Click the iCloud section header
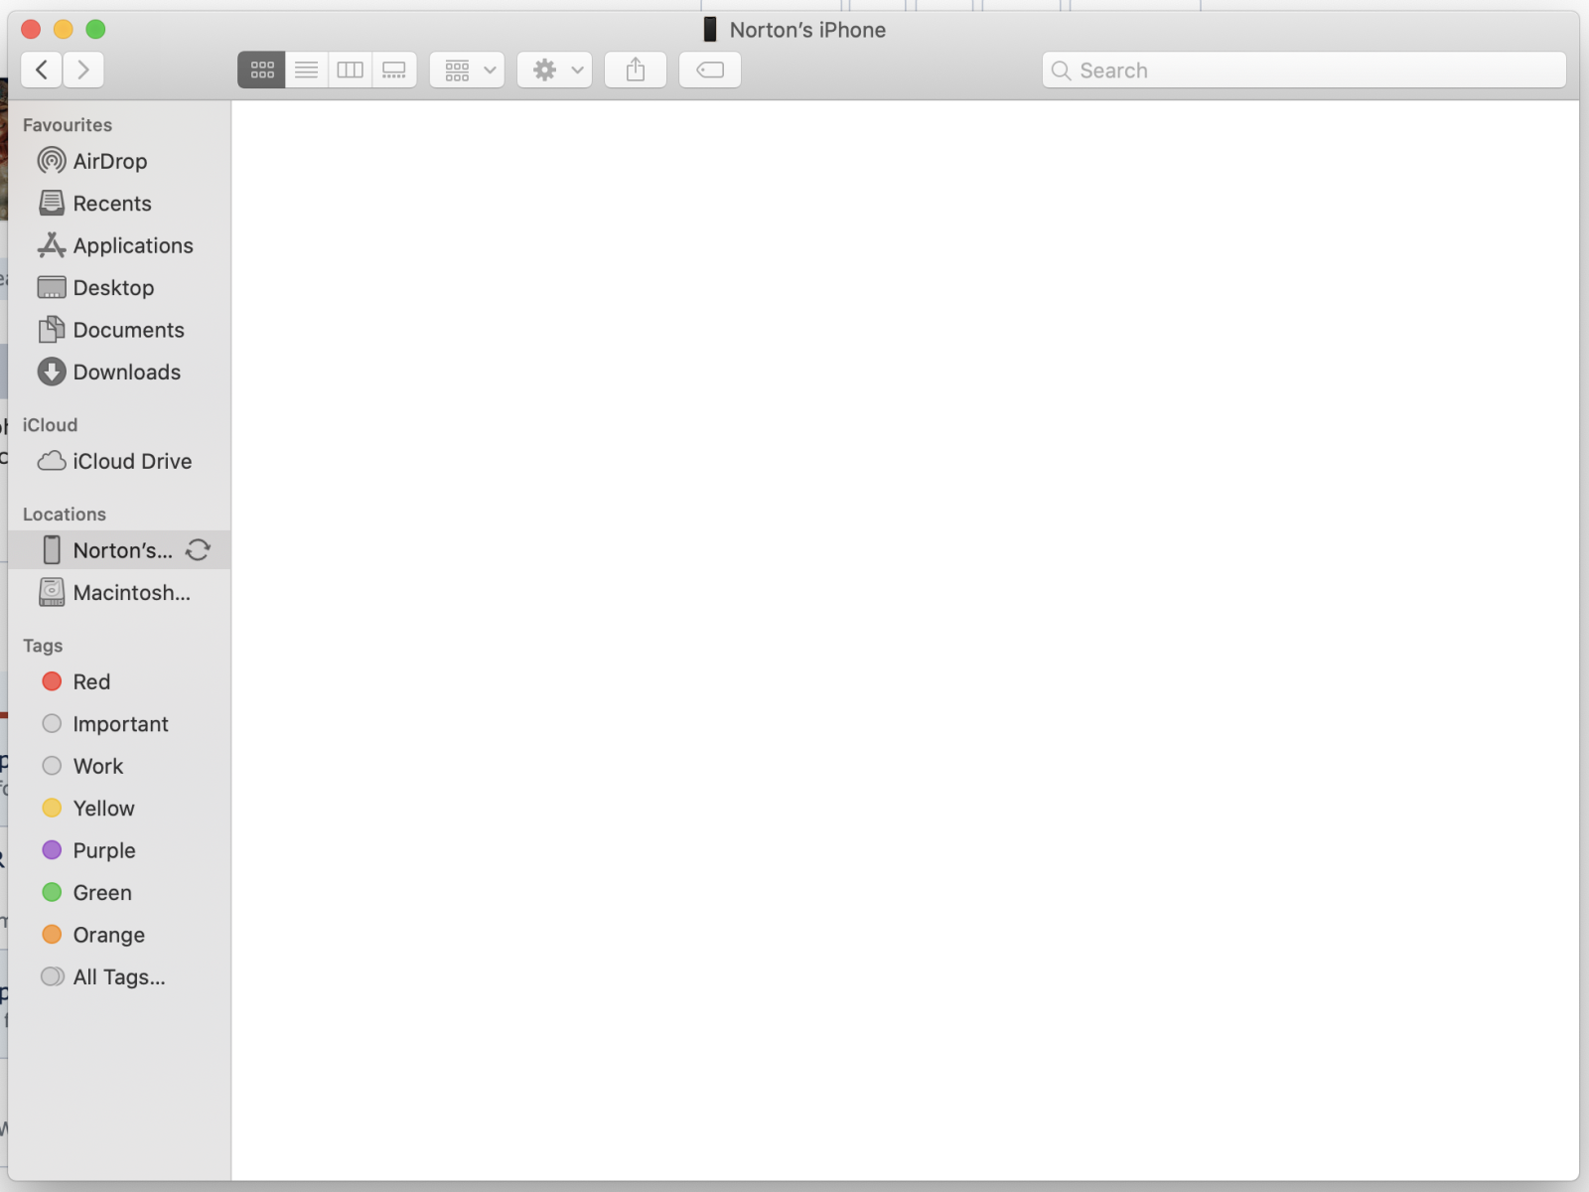This screenshot has width=1589, height=1192. 50,425
